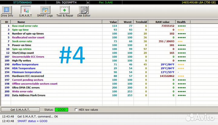Click the Worst column header
218x125 pixels.
[x=127, y=22]
